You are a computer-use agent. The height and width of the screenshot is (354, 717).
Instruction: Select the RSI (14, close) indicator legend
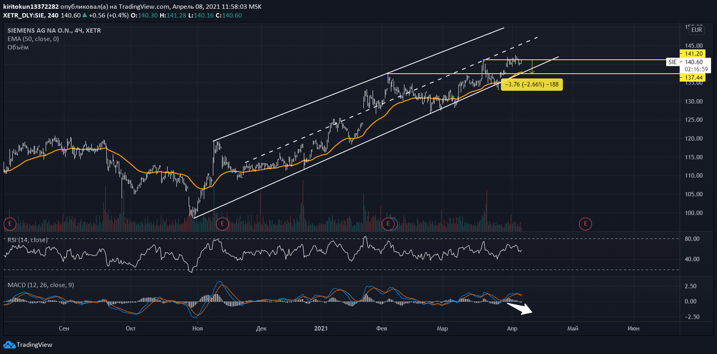(x=27, y=240)
